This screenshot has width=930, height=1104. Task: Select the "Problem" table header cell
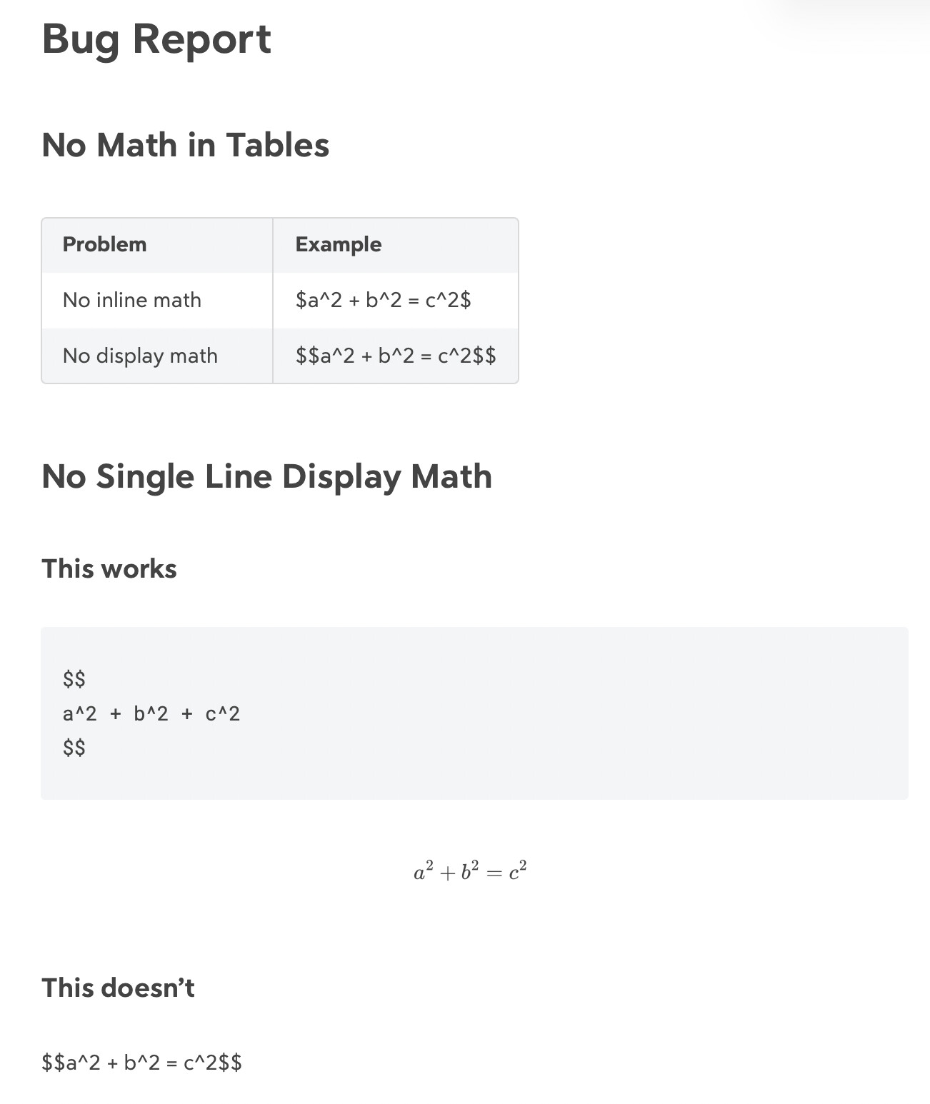(104, 244)
